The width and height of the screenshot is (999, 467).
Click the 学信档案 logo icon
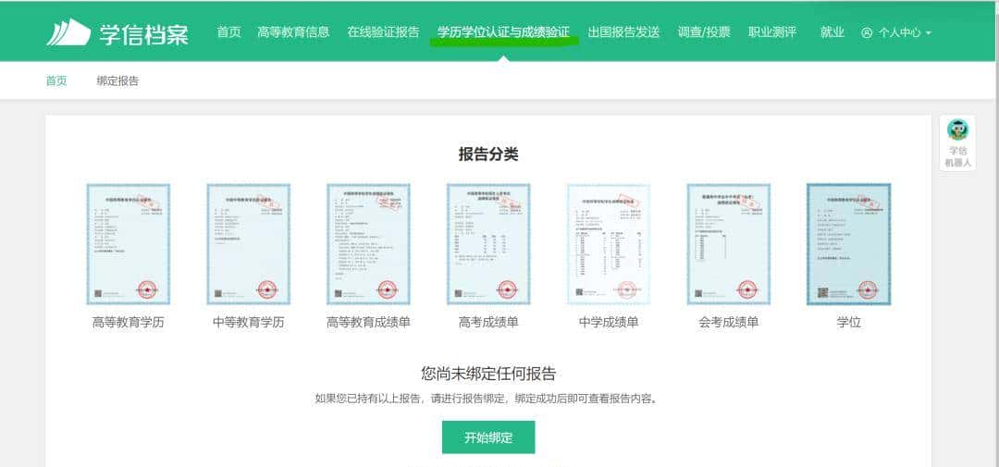pyautogui.click(x=68, y=31)
